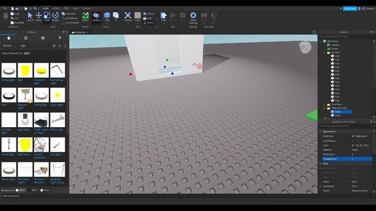Open the Models category dropdown
The width and height of the screenshot is (376, 211).
click(x=9, y=46)
